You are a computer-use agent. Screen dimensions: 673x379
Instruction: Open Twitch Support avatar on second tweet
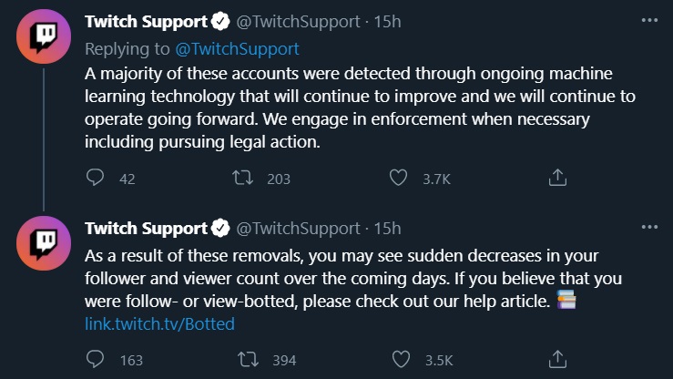[x=44, y=243]
